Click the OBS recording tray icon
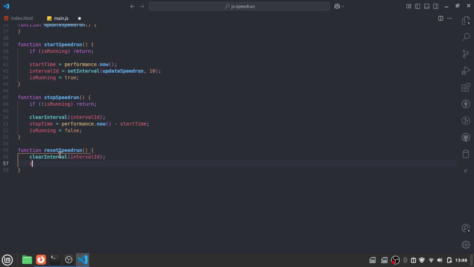This screenshot has width=474, height=267. [x=395, y=260]
